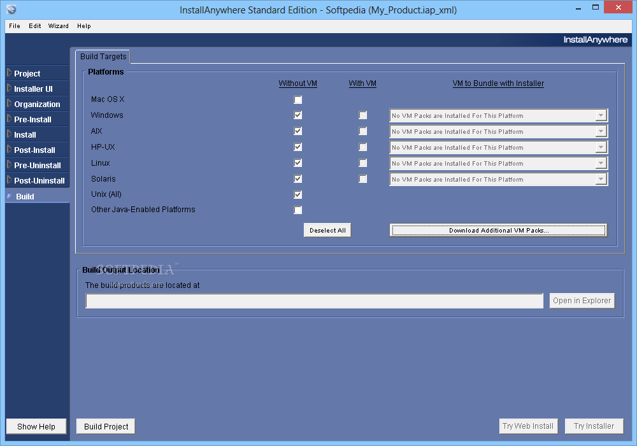Viewport: 637px width, 446px height.
Task: Uncheck Unix (All) Without VM checkbox
Action: [x=297, y=194]
